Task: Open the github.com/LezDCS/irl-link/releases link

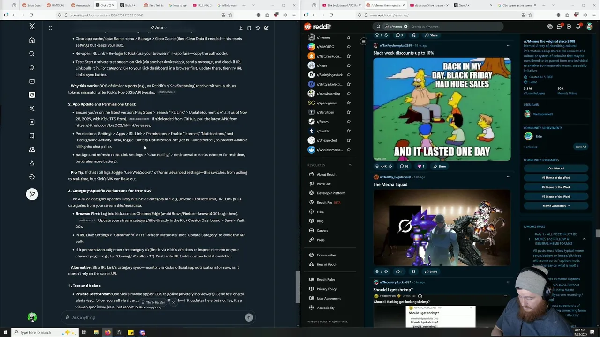Action: 113,125
